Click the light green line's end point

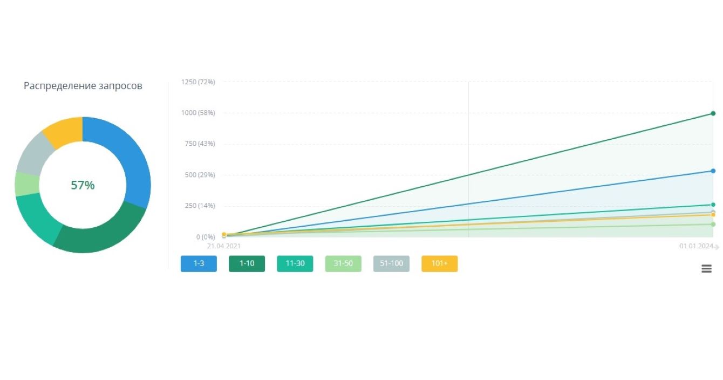point(713,224)
